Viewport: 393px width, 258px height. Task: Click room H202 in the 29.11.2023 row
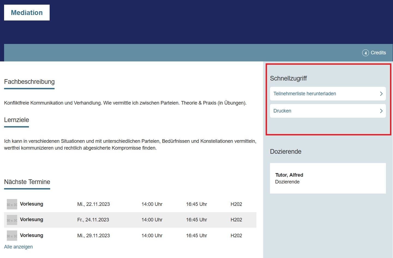[x=236, y=236]
